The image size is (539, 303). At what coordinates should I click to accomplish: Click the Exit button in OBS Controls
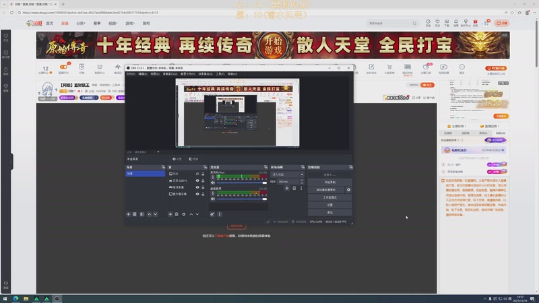(329, 213)
